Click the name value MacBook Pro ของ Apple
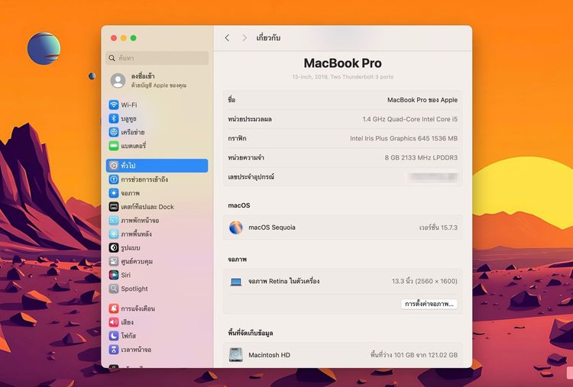The image size is (573, 387). coord(422,100)
